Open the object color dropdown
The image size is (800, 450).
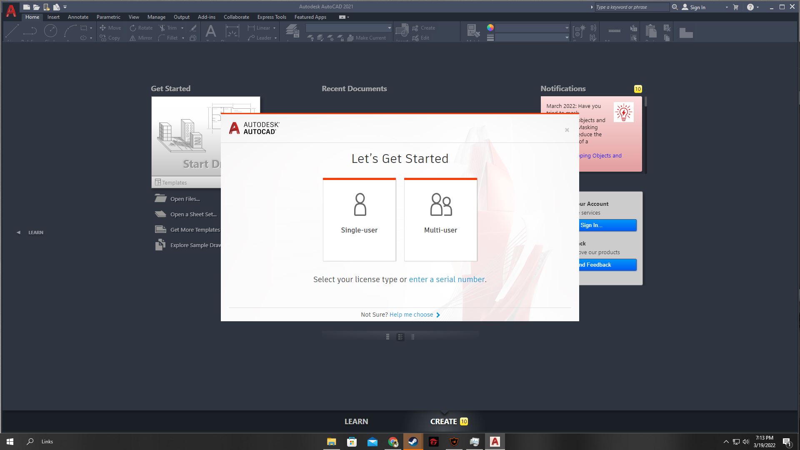[x=566, y=27]
